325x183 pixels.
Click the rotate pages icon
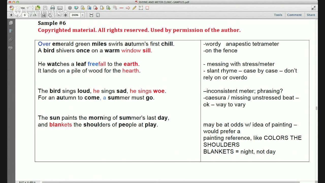tap(102, 8)
